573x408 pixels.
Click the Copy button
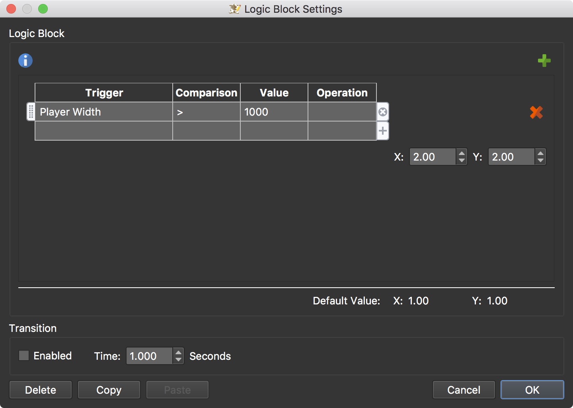coord(109,390)
